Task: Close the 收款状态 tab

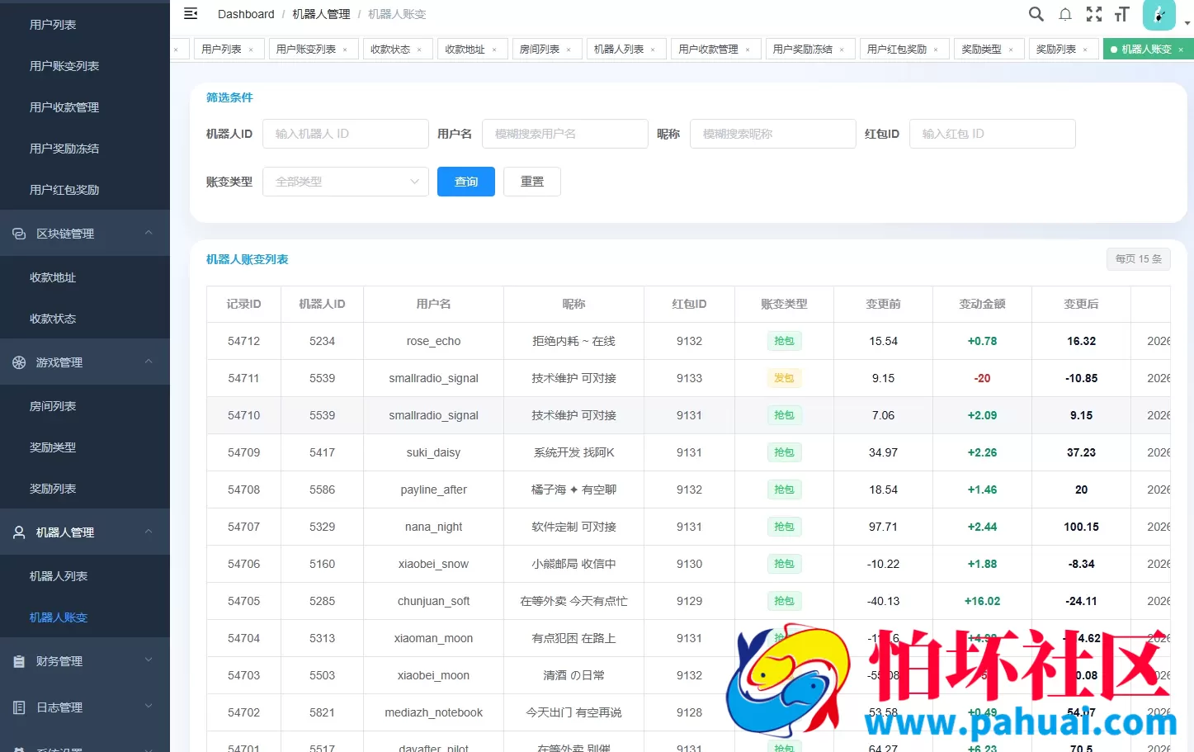Action: (419, 50)
